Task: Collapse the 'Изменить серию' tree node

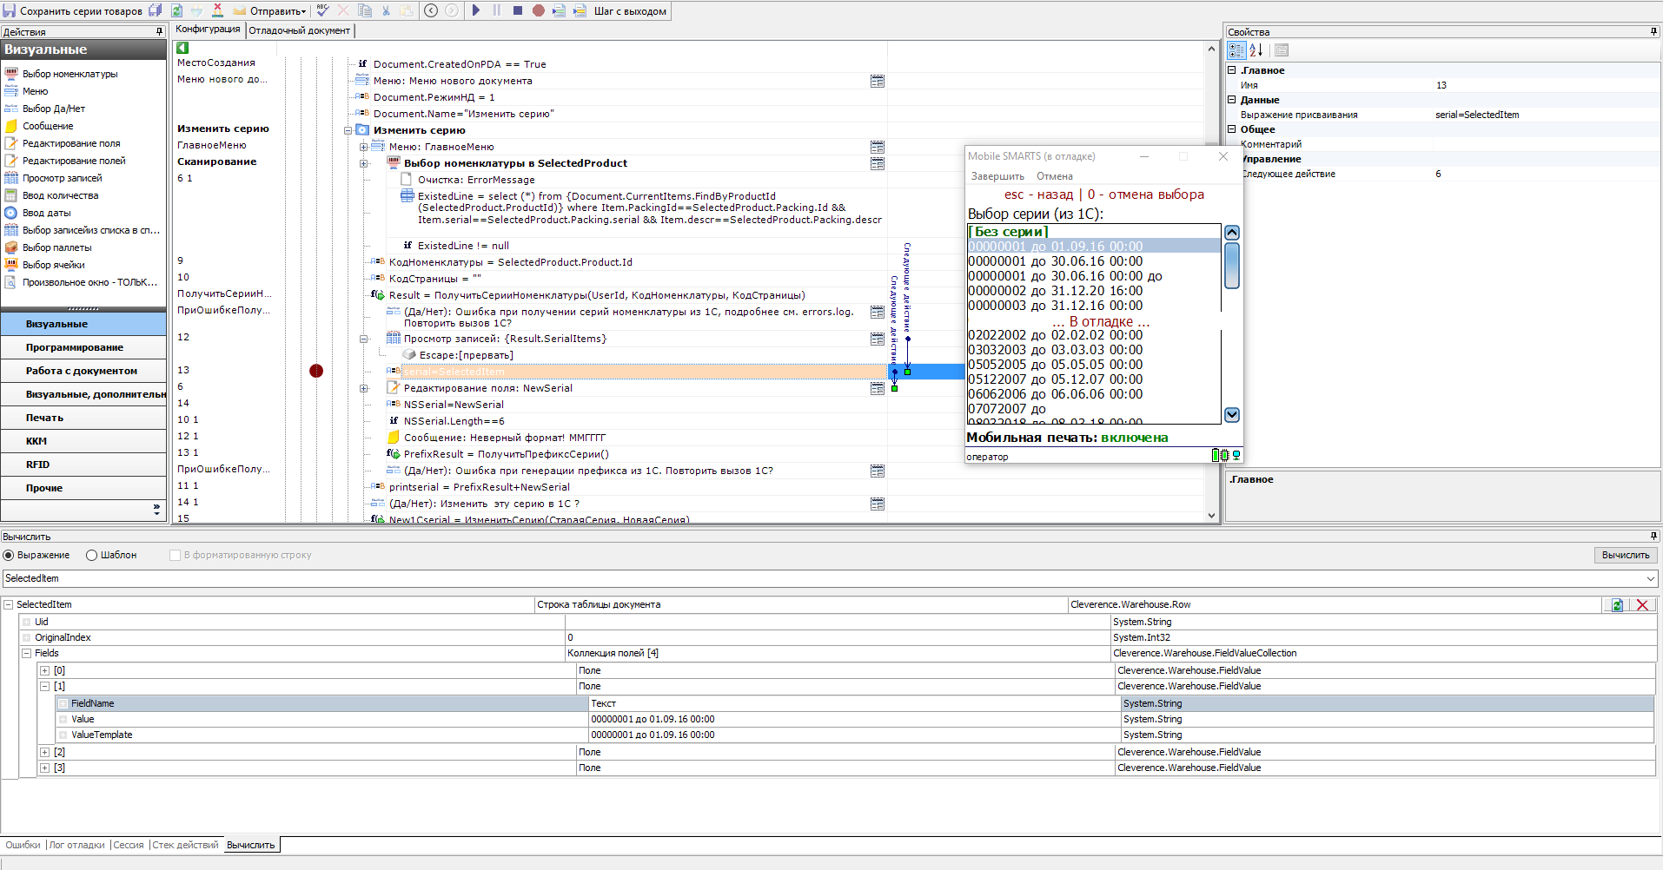Action: (348, 130)
